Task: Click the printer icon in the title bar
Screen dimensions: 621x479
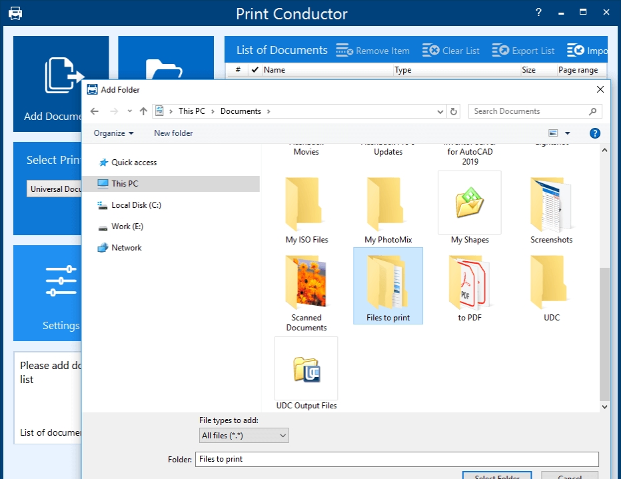Action: [15, 12]
